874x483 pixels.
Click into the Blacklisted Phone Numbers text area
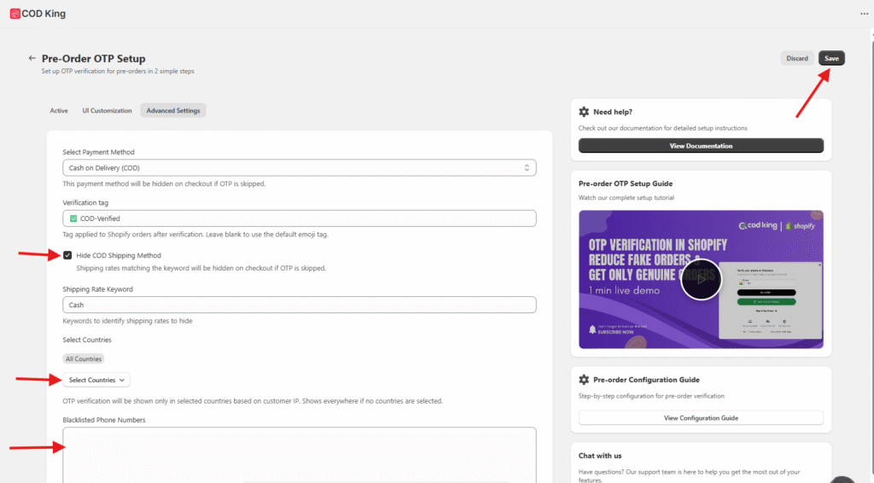tap(299, 452)
